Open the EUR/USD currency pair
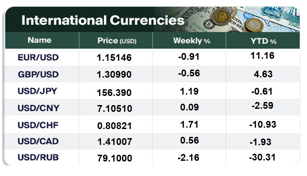 (x=38, y=57)
